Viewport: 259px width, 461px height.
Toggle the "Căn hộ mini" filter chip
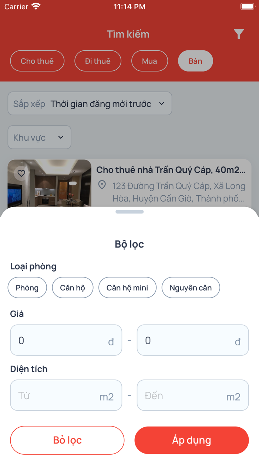click(127, 287)
